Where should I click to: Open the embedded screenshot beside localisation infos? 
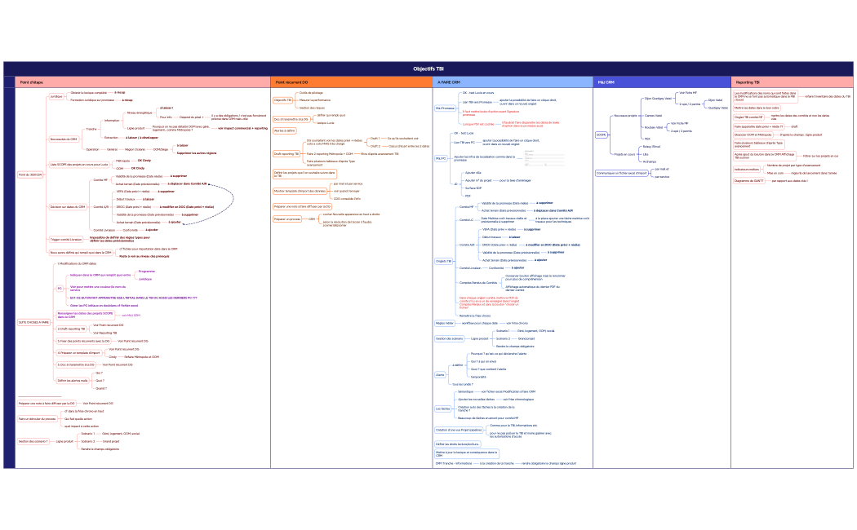coord(543,157)
